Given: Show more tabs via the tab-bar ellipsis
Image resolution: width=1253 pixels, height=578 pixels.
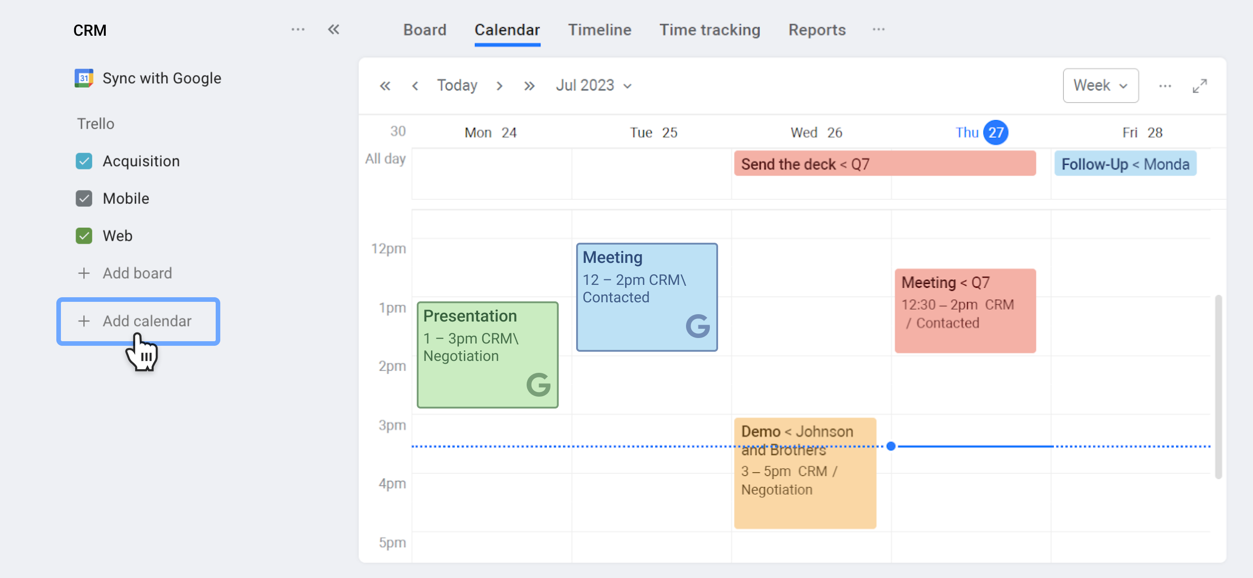Looking at the screenshot, I should click(x=878, y=30).
